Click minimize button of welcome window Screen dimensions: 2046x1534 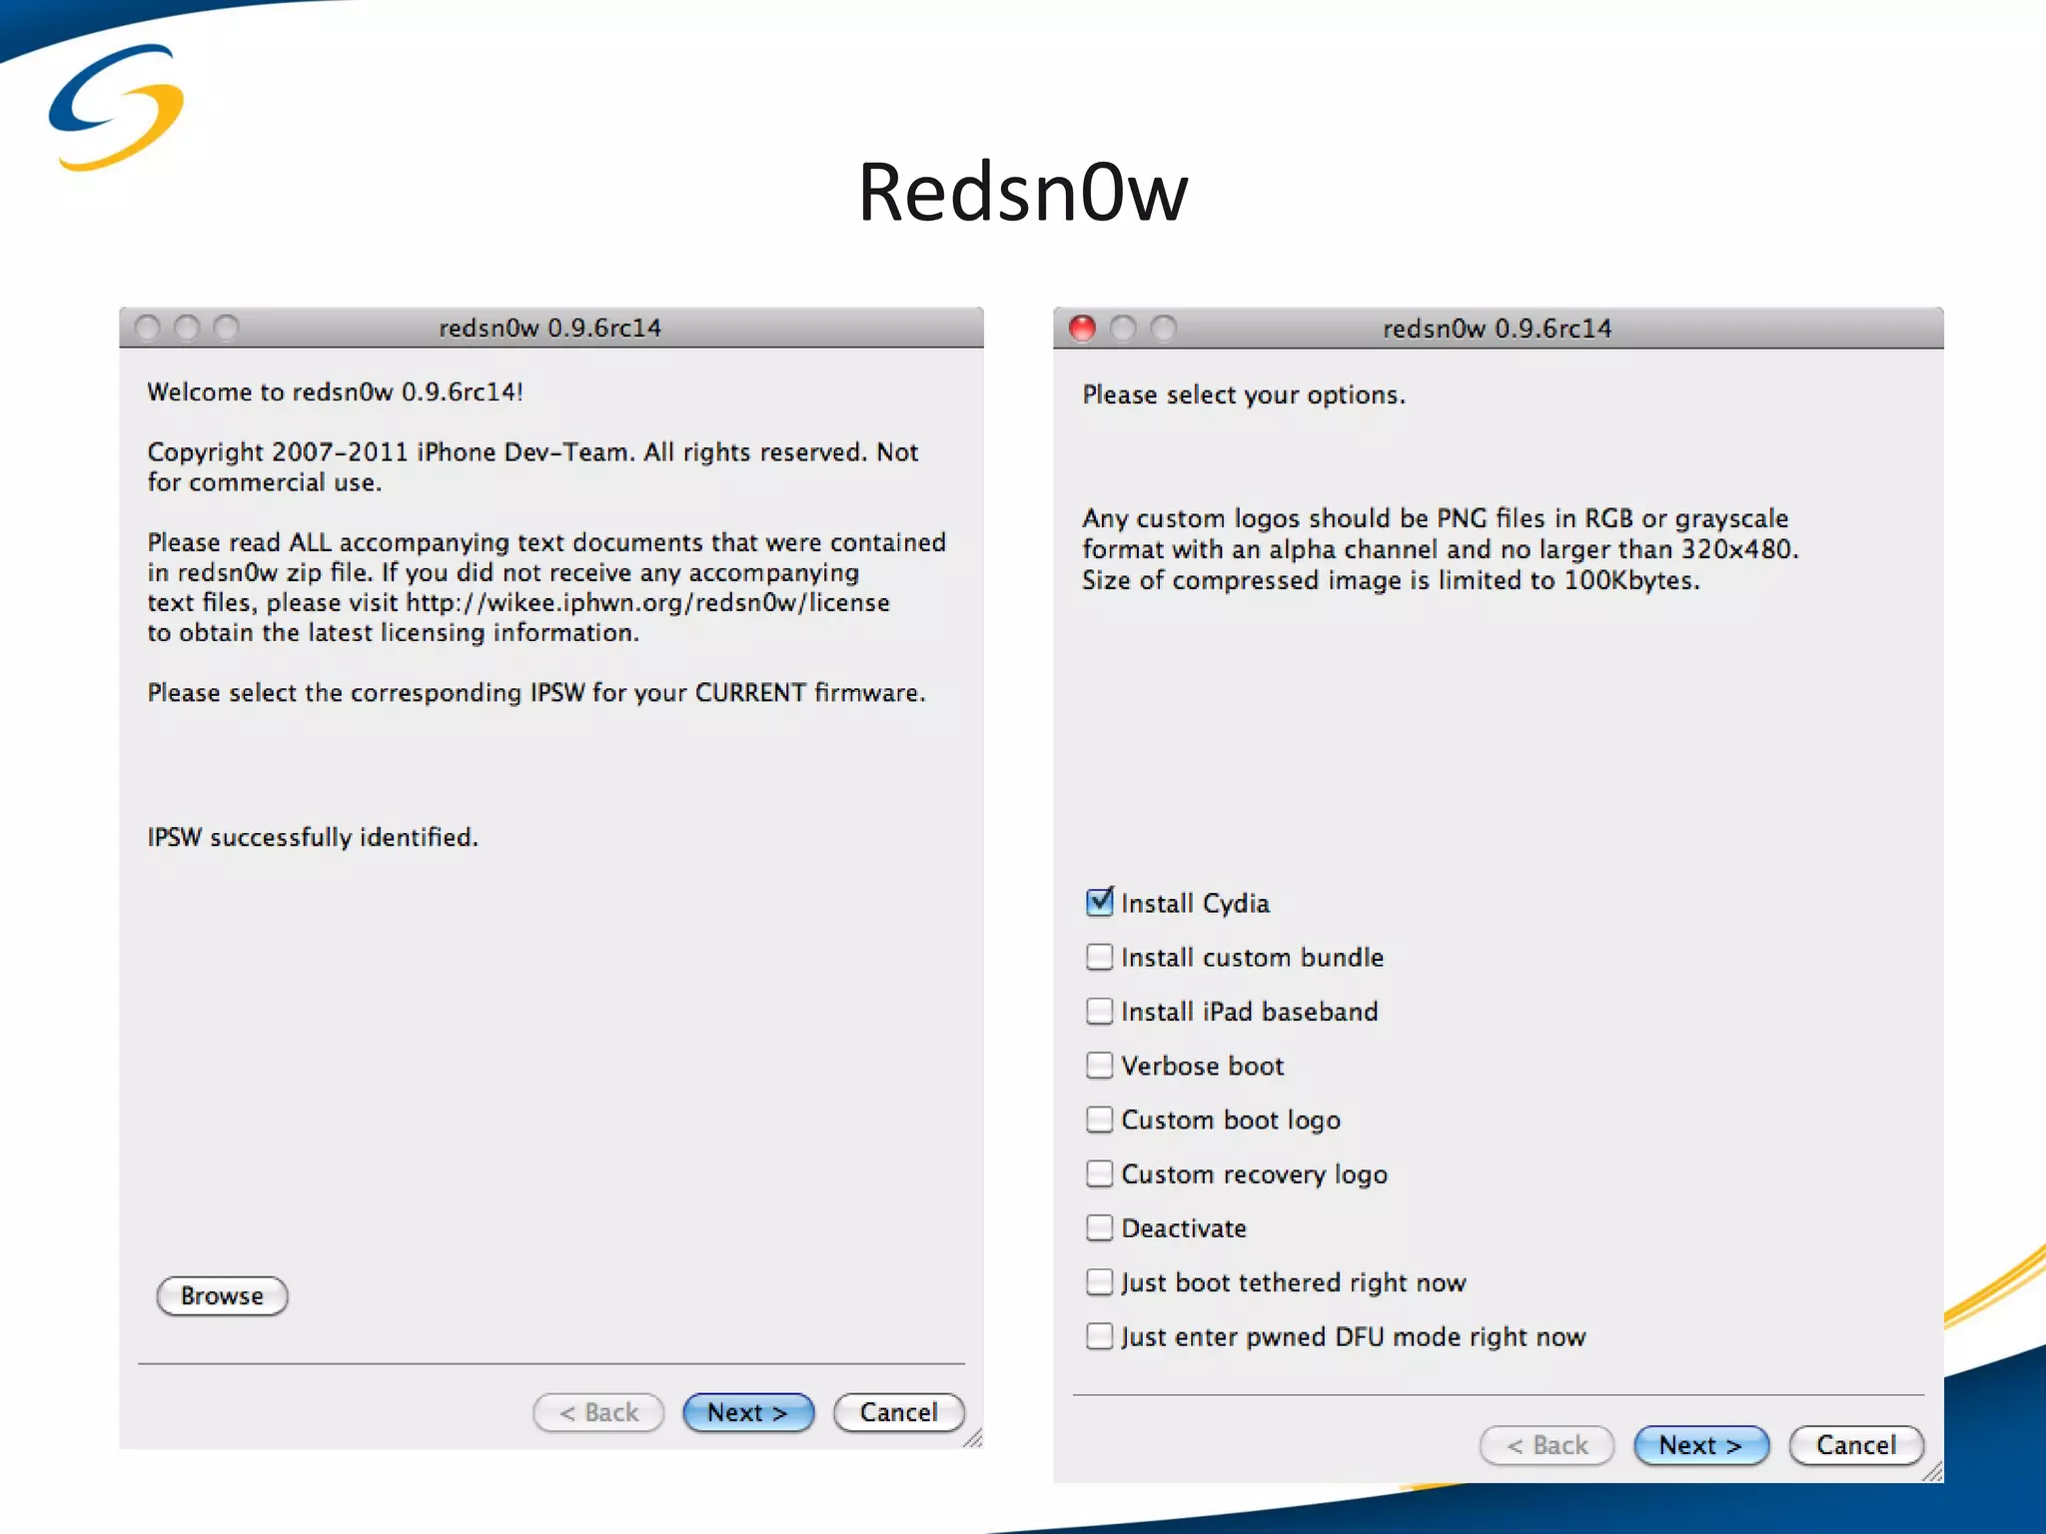(x=187, y=328)
